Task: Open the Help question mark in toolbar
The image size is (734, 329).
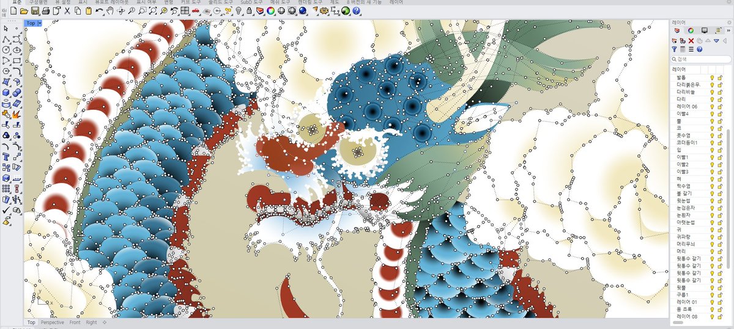Action: click(356, 11)
